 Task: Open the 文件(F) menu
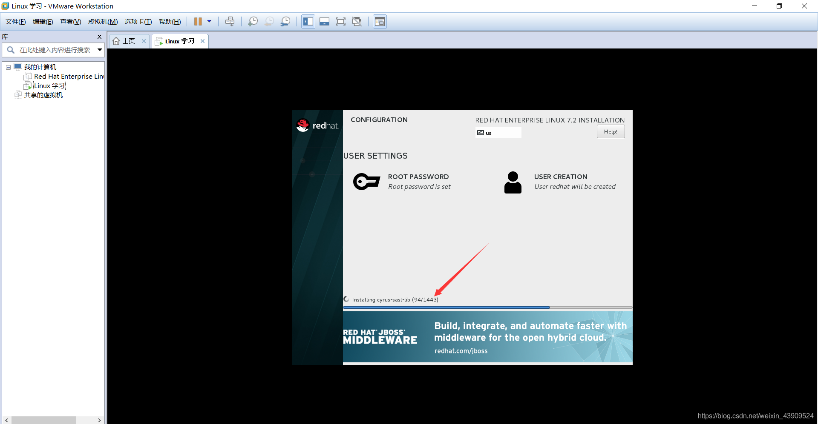pyautogui.click(x=16, y=22)
